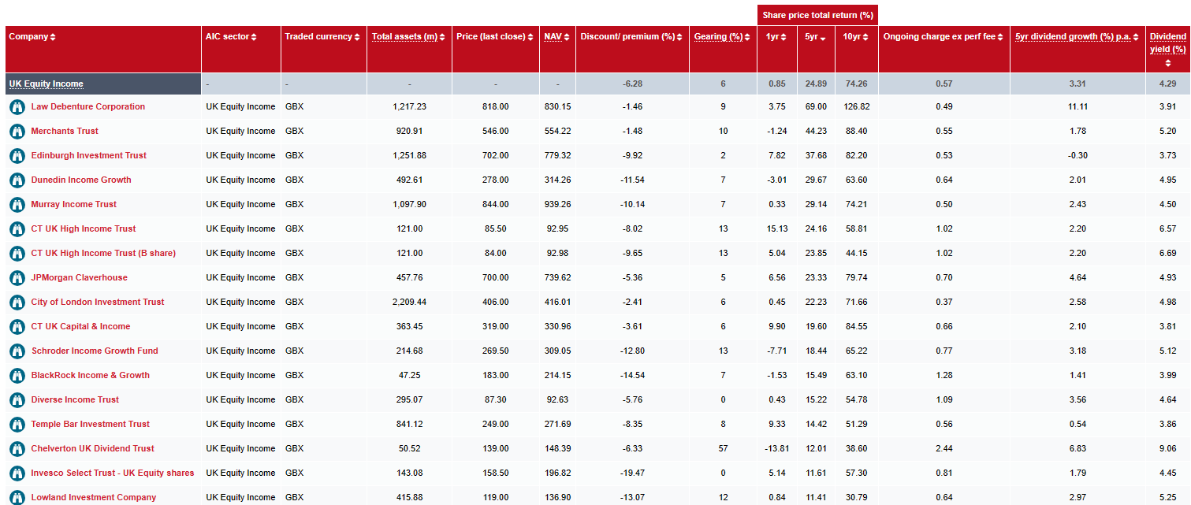Image resolution: width=1191 pixels, height=505 pixels.
Task: Click binoculars icon beside Lowland Investment Company
Action: (x=17, y=498)
